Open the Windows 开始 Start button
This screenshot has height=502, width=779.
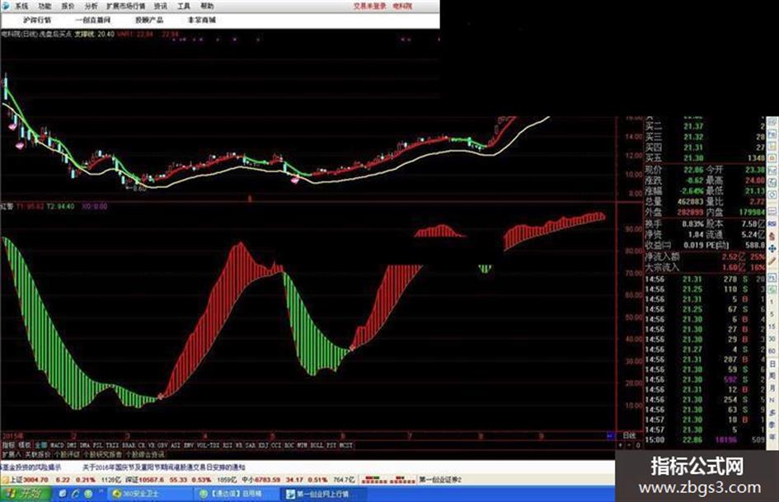tap(26, 494)
